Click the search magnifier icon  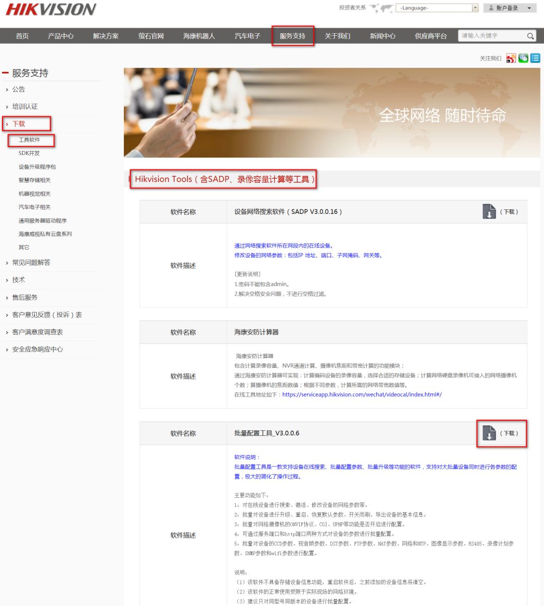click(530, 36)
